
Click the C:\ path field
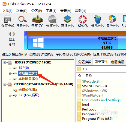101,69
